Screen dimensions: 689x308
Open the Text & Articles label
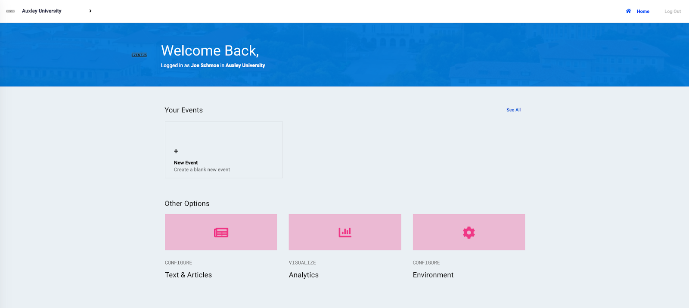click(188, 275)
